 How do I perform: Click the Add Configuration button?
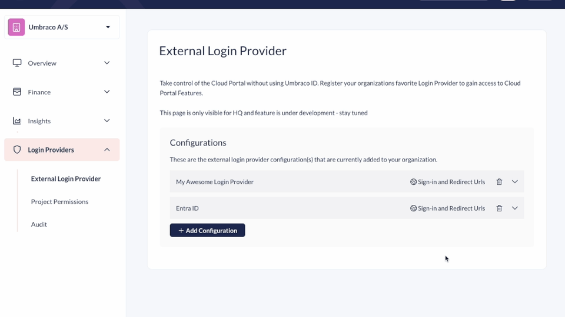coord(207,231)
